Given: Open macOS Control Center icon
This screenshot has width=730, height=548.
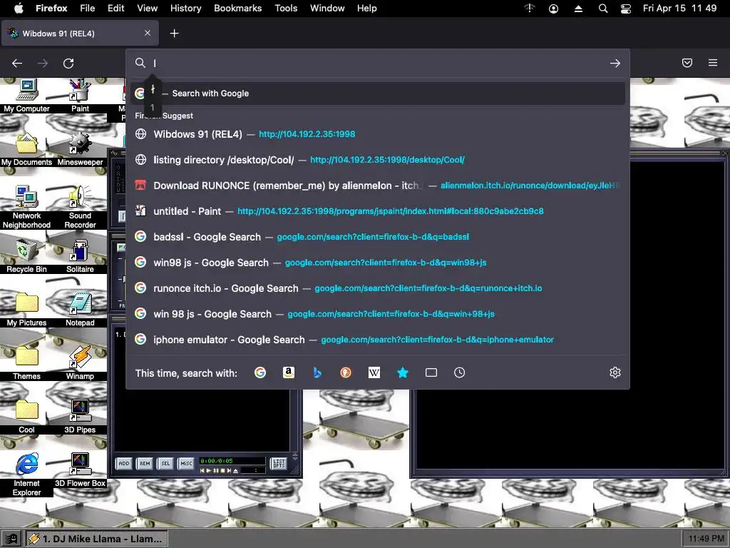Looking at the screenshot, I should [626, 9].
